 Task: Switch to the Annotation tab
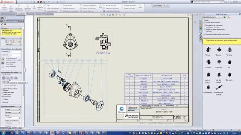click(x=21, y=14)
